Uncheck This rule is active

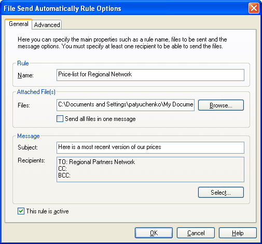21,211
